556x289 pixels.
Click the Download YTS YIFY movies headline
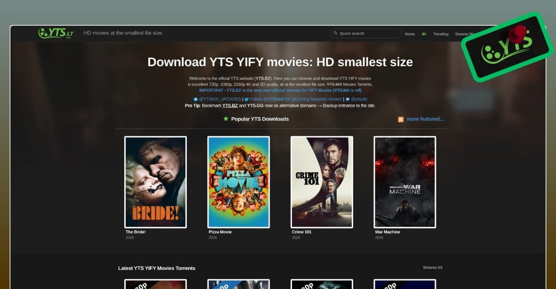point(280,62)
